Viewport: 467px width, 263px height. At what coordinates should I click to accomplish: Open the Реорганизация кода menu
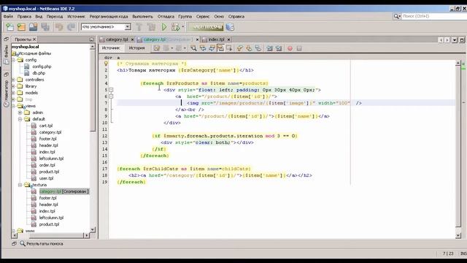tap(109, 16)
